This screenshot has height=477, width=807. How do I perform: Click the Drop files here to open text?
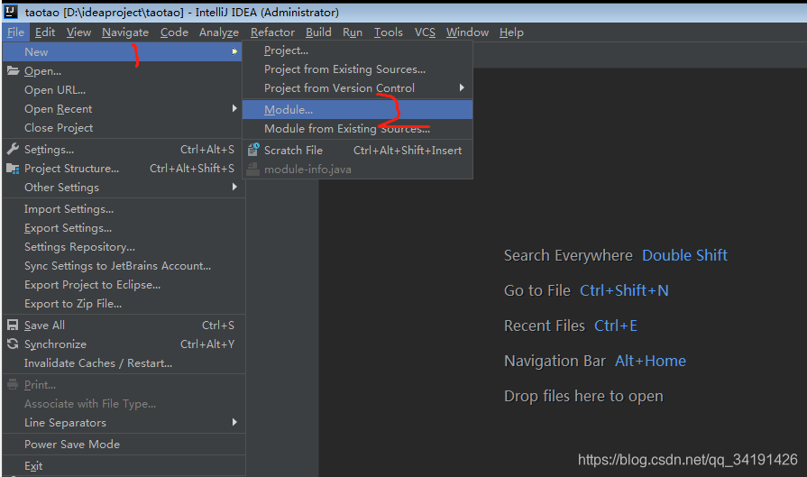pyautogui.click(x=583, y=396)
